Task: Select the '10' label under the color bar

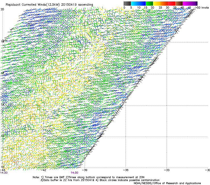Action: coord(139,8)
